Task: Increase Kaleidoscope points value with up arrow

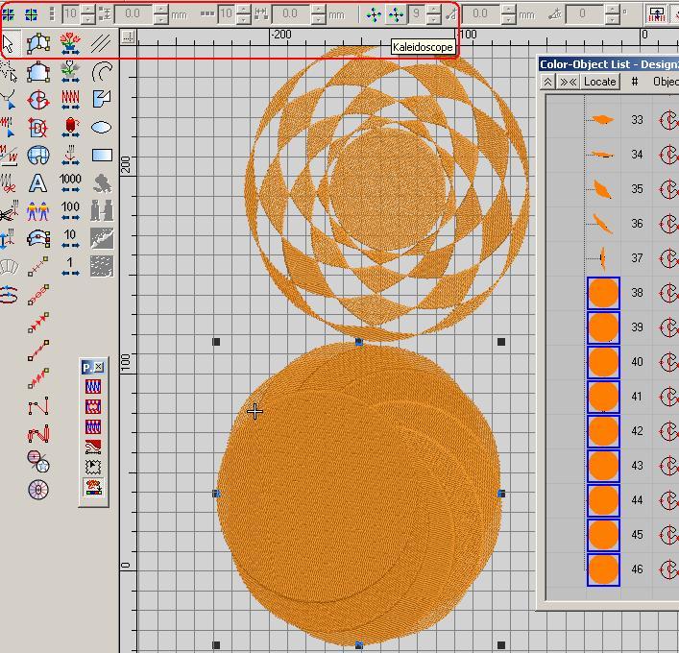Action: tap(434, 10)
